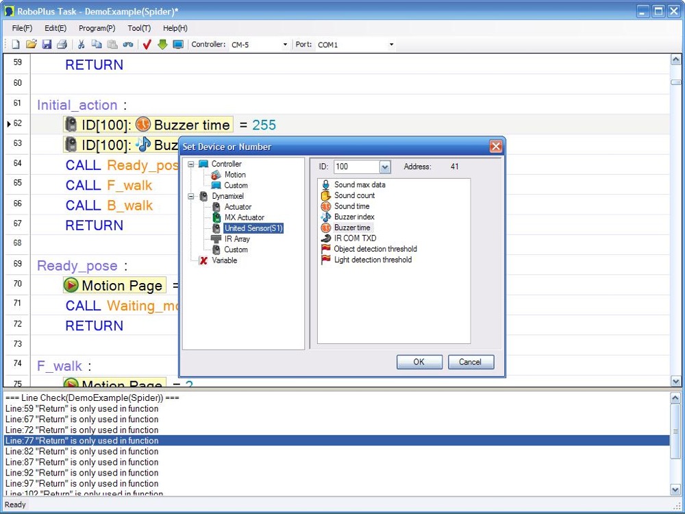Confirm with the OK button
The width and height of the screenshot is (685, 514).
pos(419,362)
